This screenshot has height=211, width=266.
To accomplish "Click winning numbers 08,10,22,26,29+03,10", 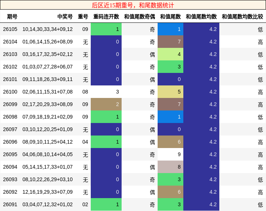I will coord(47,179).
